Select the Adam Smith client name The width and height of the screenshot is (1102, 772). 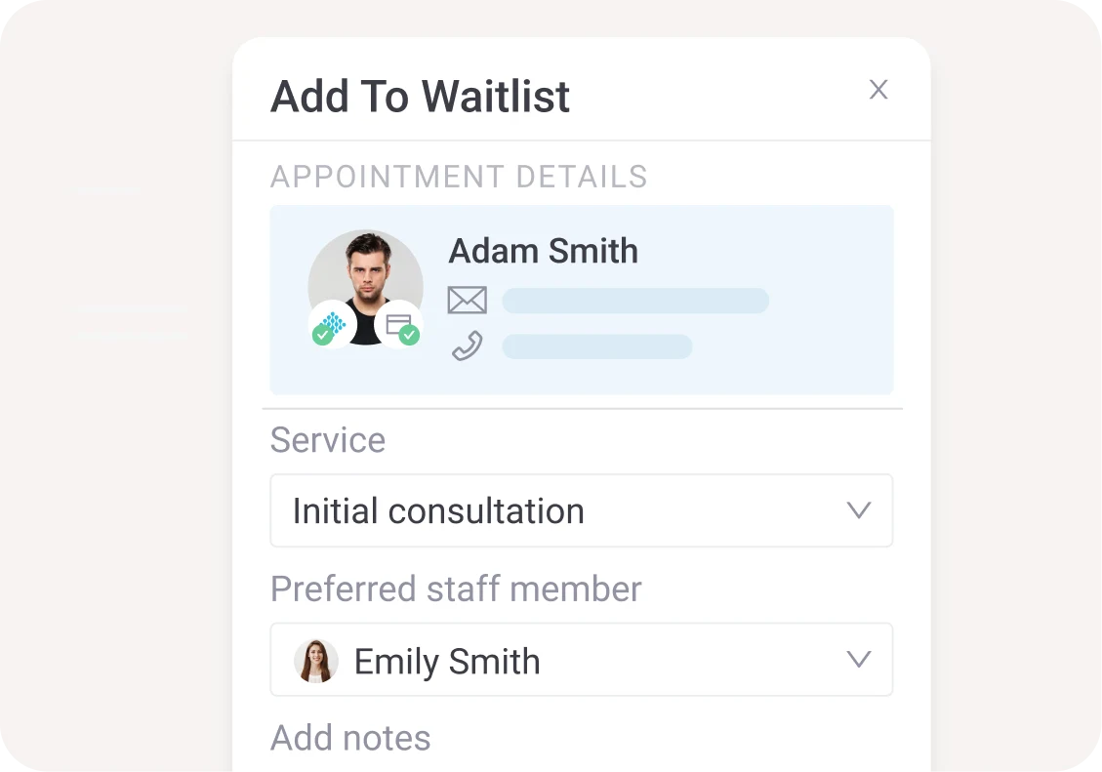(544, 251)
